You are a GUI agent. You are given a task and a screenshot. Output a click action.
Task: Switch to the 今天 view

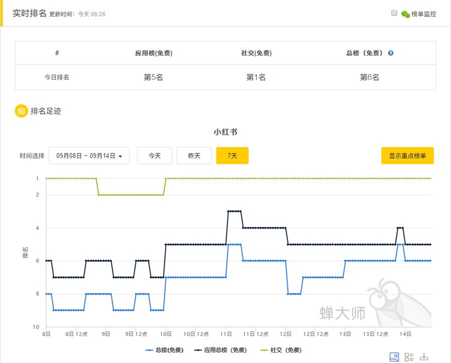coord(154,155)
